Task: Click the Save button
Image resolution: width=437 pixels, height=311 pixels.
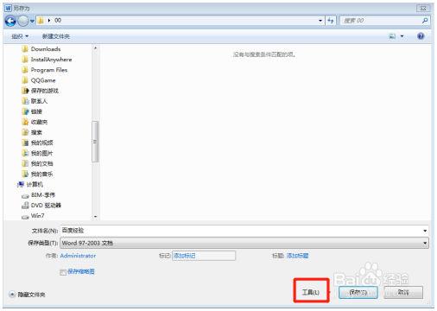Action: [358, 292]
